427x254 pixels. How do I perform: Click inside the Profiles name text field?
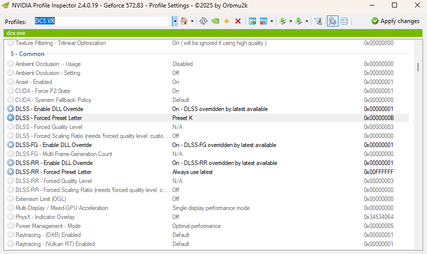coord(101,21)
